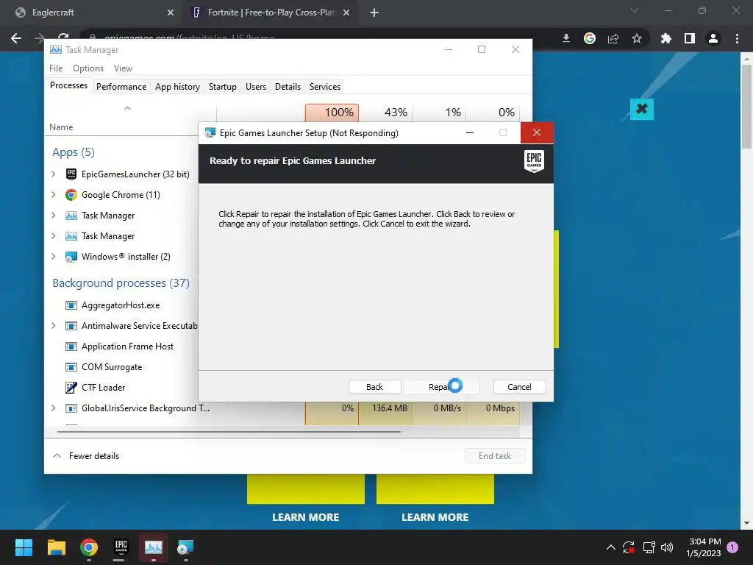Open Chrome's extensions puzzle icon
Viewport: 753px width, 565px height.
tap(666, 38)
